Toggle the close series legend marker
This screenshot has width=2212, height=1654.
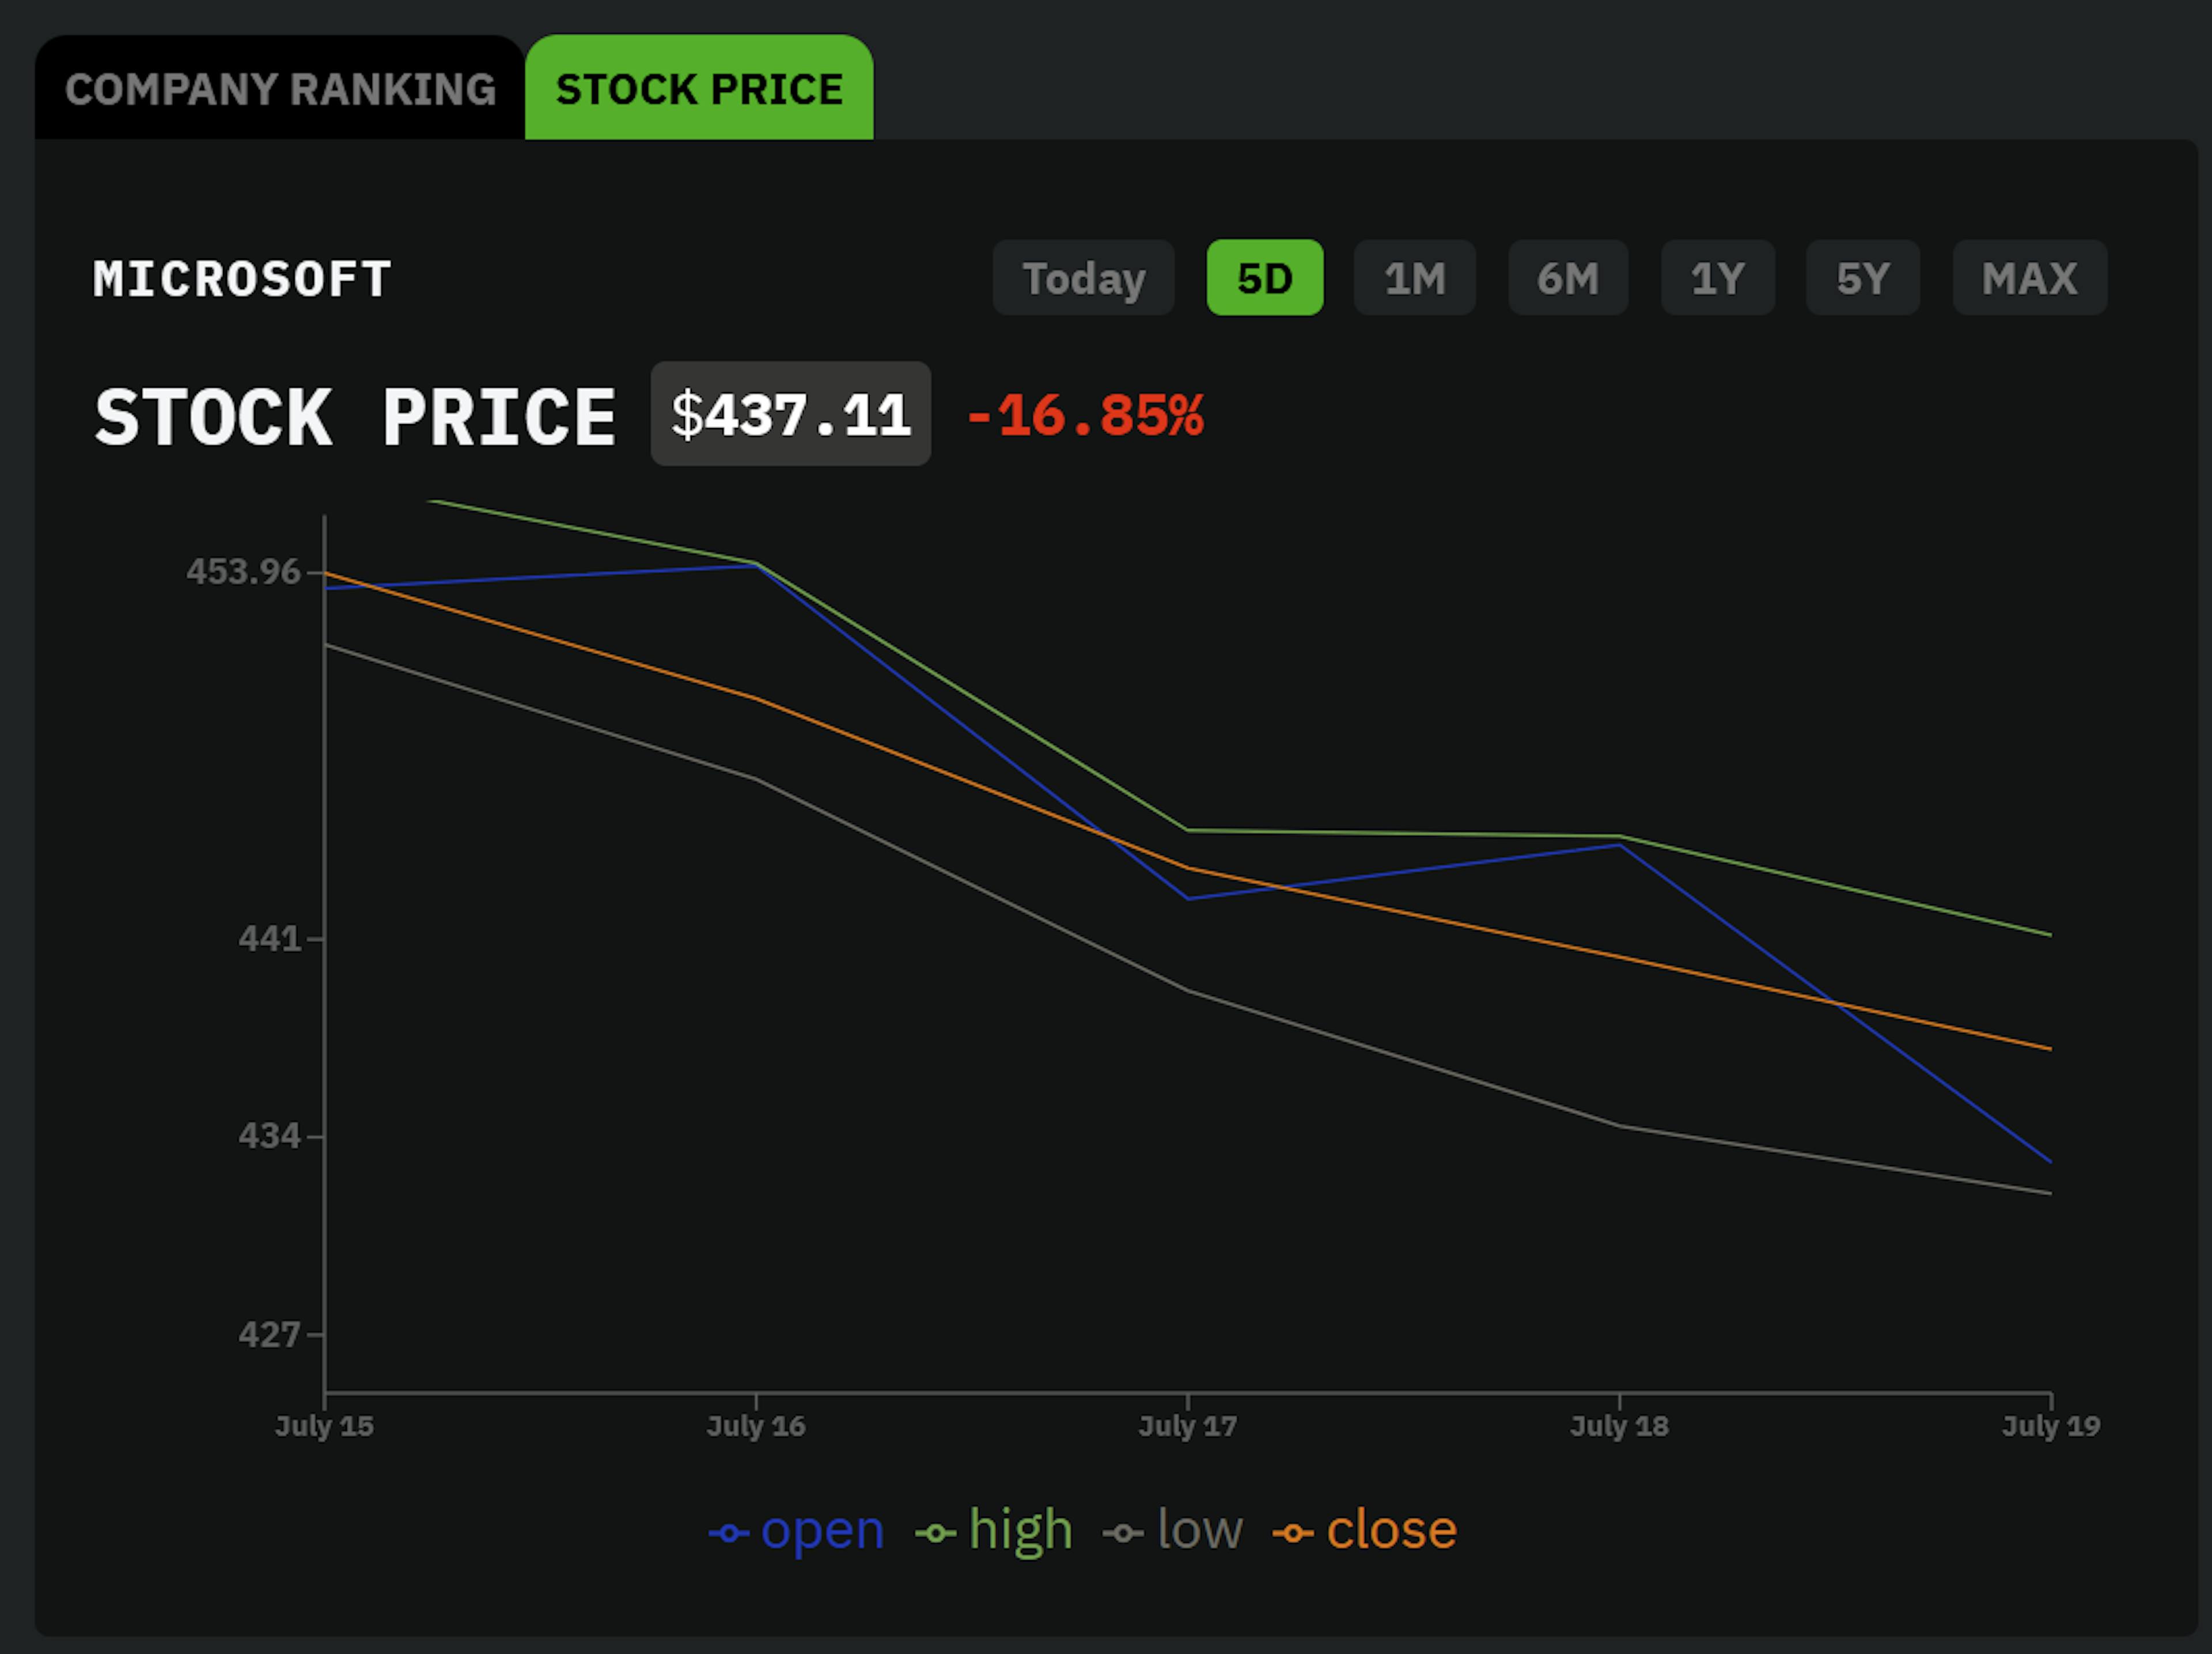point(1292,1533)
